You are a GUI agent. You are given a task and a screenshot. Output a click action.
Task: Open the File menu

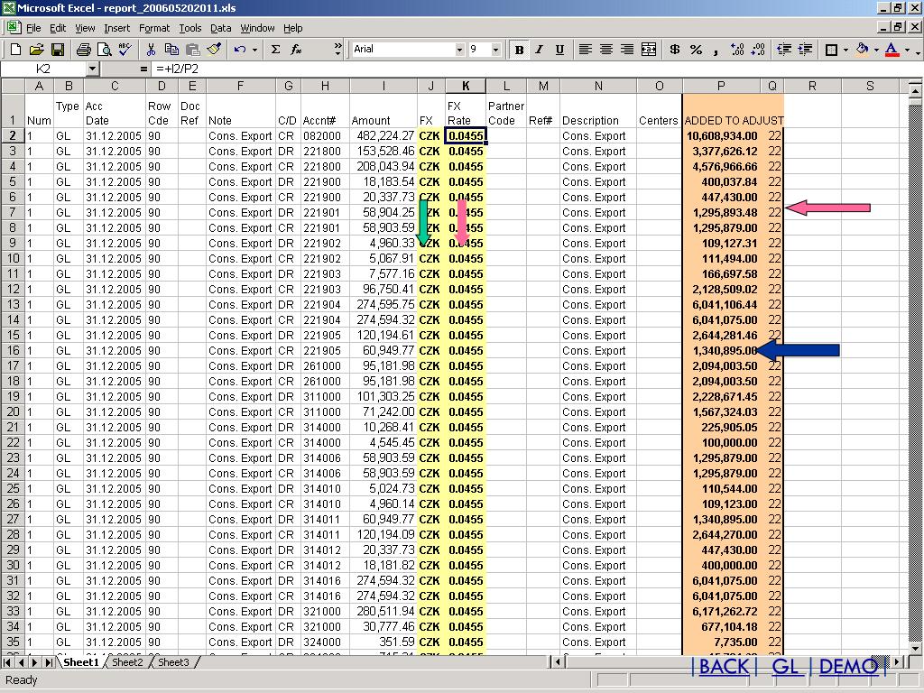(33, 28)
